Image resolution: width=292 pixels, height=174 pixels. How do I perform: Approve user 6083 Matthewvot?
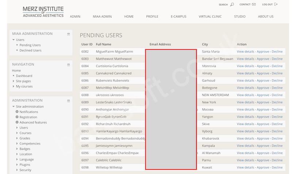(263, 59)
